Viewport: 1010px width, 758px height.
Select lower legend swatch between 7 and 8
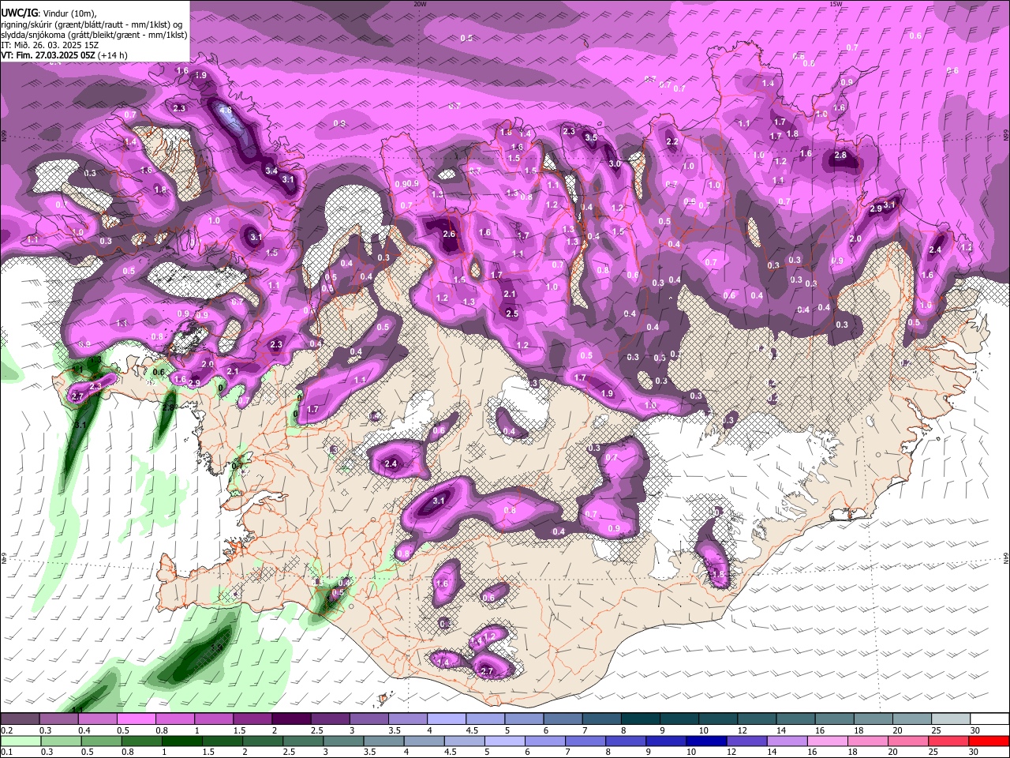(585, 741)
